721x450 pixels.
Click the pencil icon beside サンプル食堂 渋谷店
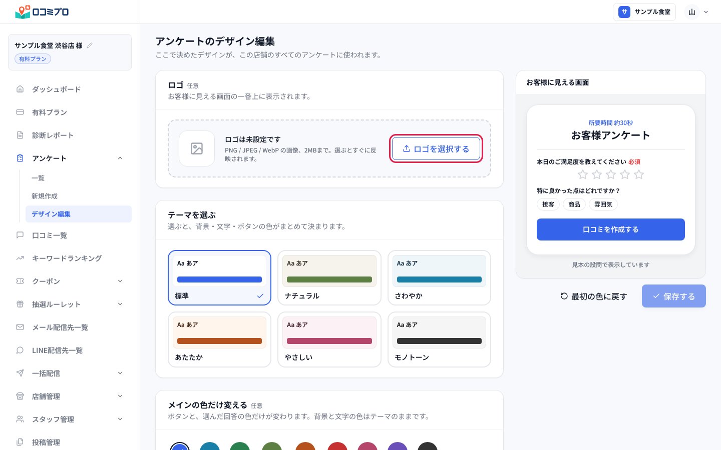point(90,45)
